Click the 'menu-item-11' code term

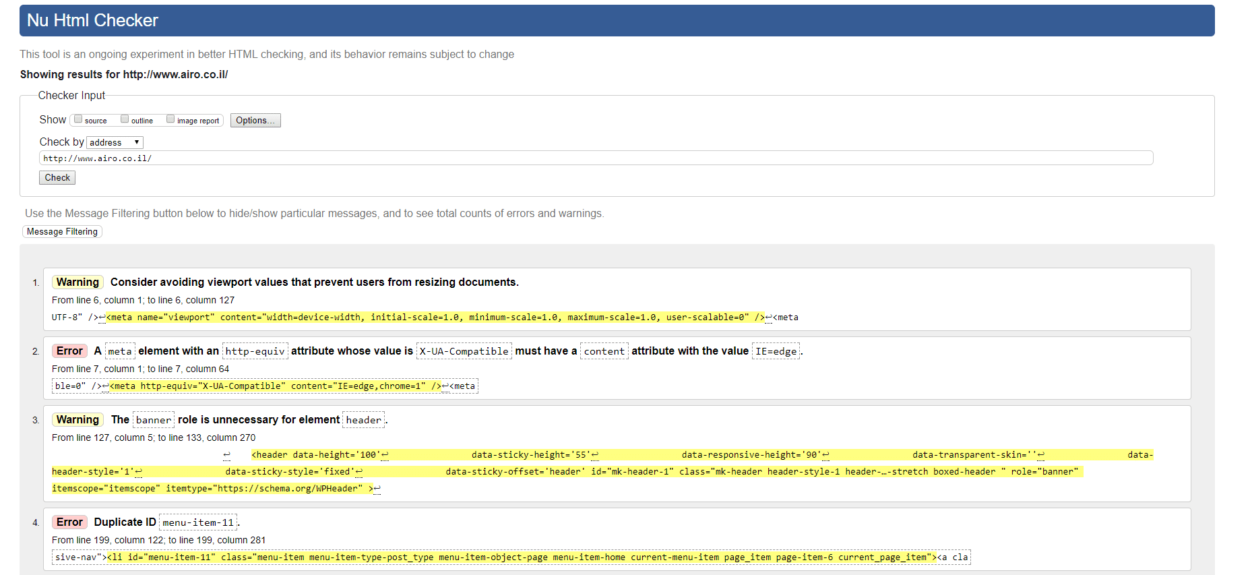198,522
